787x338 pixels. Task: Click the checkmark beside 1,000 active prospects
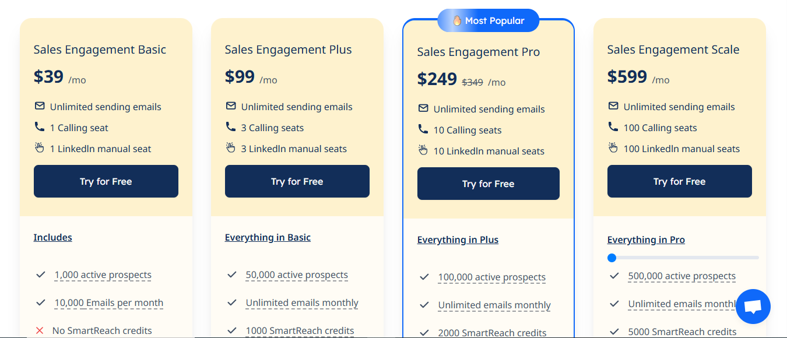41,274
